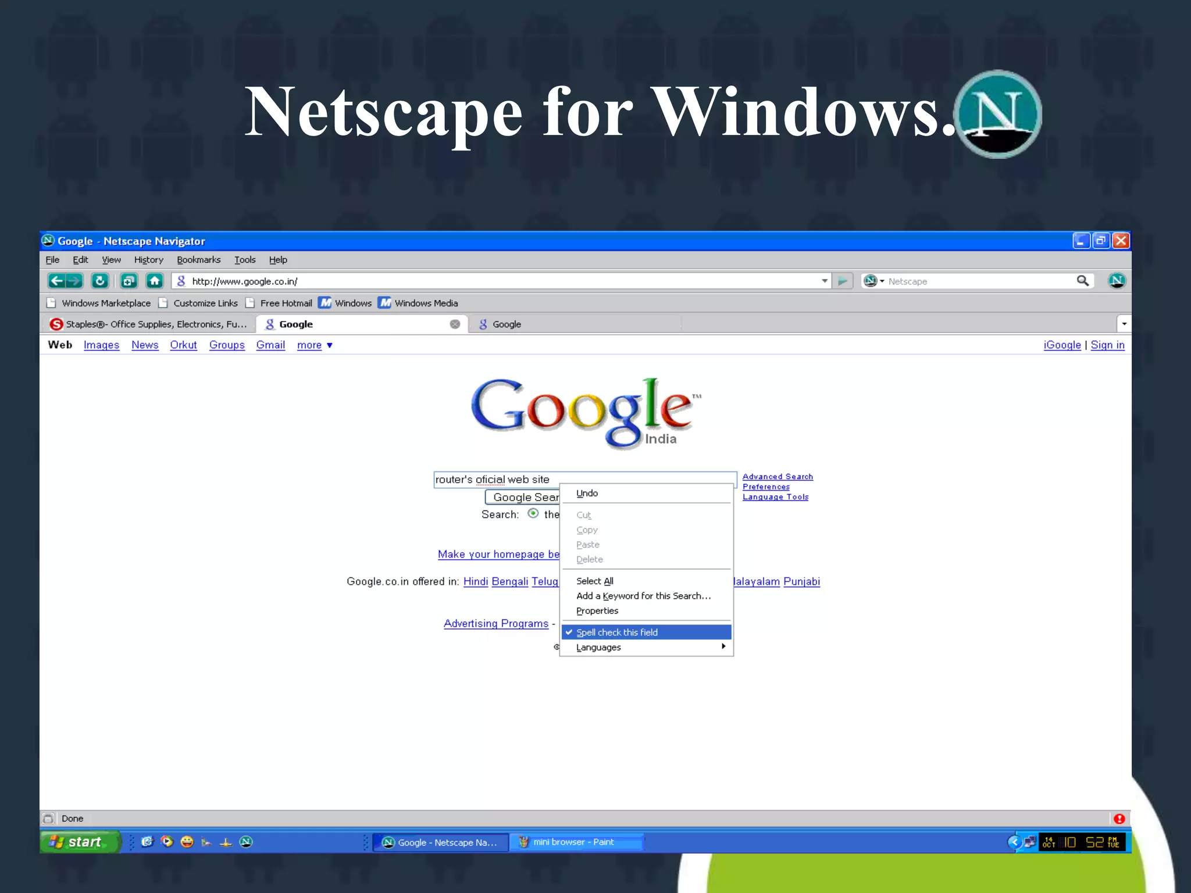1191x893 pixels.
Task: Choose 'Add a Keyword for this Search...'
Action: (646, 596)
